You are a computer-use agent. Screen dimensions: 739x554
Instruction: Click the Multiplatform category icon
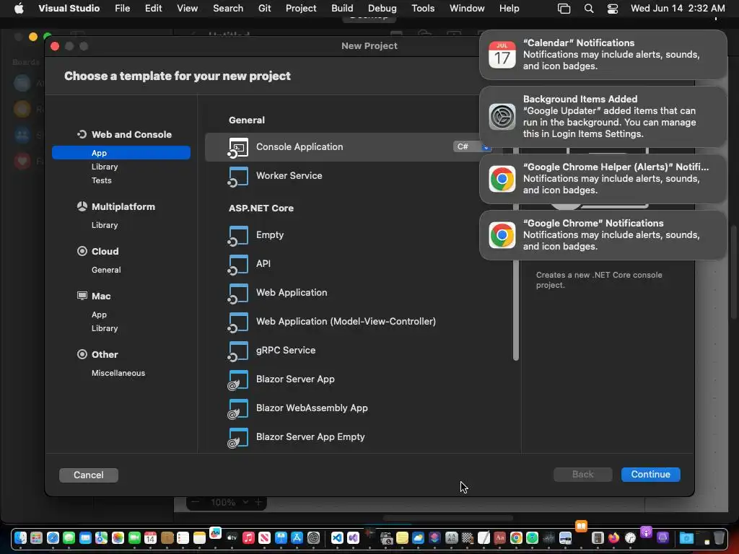point(82,206)
